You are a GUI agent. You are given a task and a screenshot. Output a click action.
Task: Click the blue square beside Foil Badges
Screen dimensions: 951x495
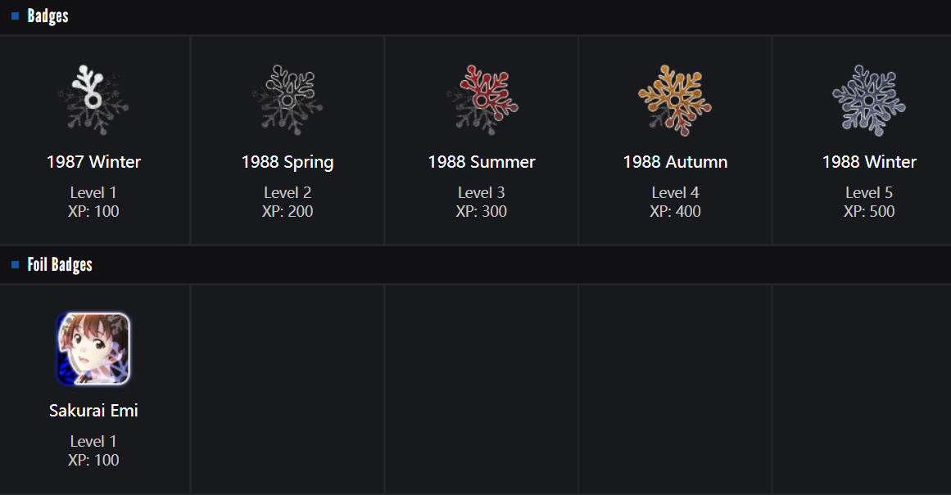(15, 265)
